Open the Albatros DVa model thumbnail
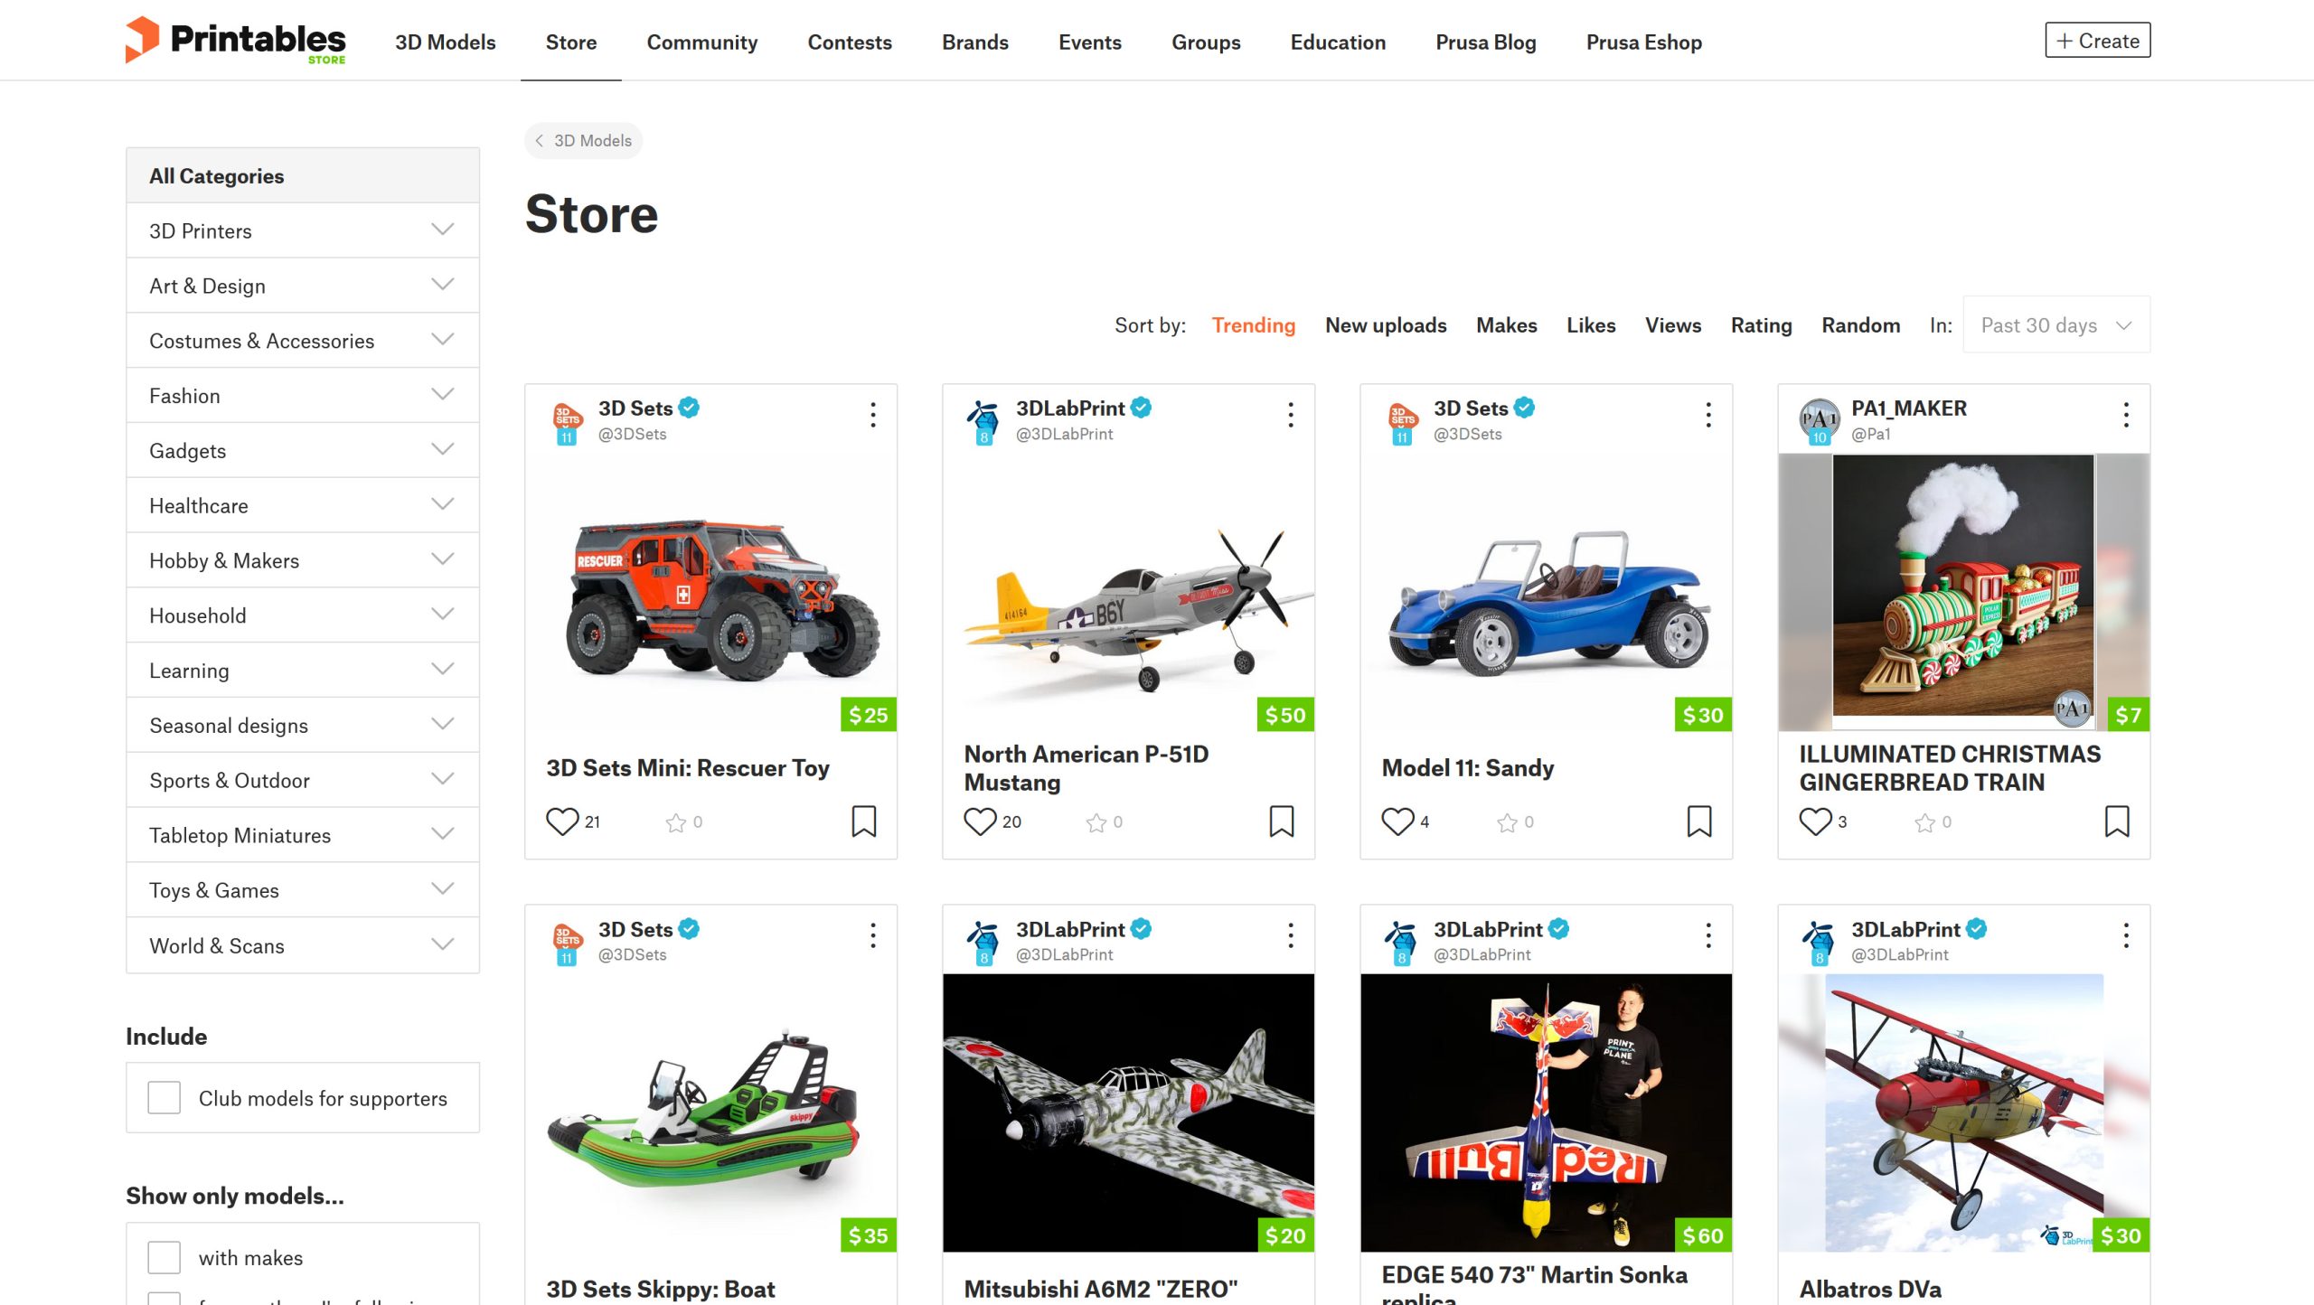This screenshot has width=2314, height=1305. pyautogui.click(x=1964, y=1113)
